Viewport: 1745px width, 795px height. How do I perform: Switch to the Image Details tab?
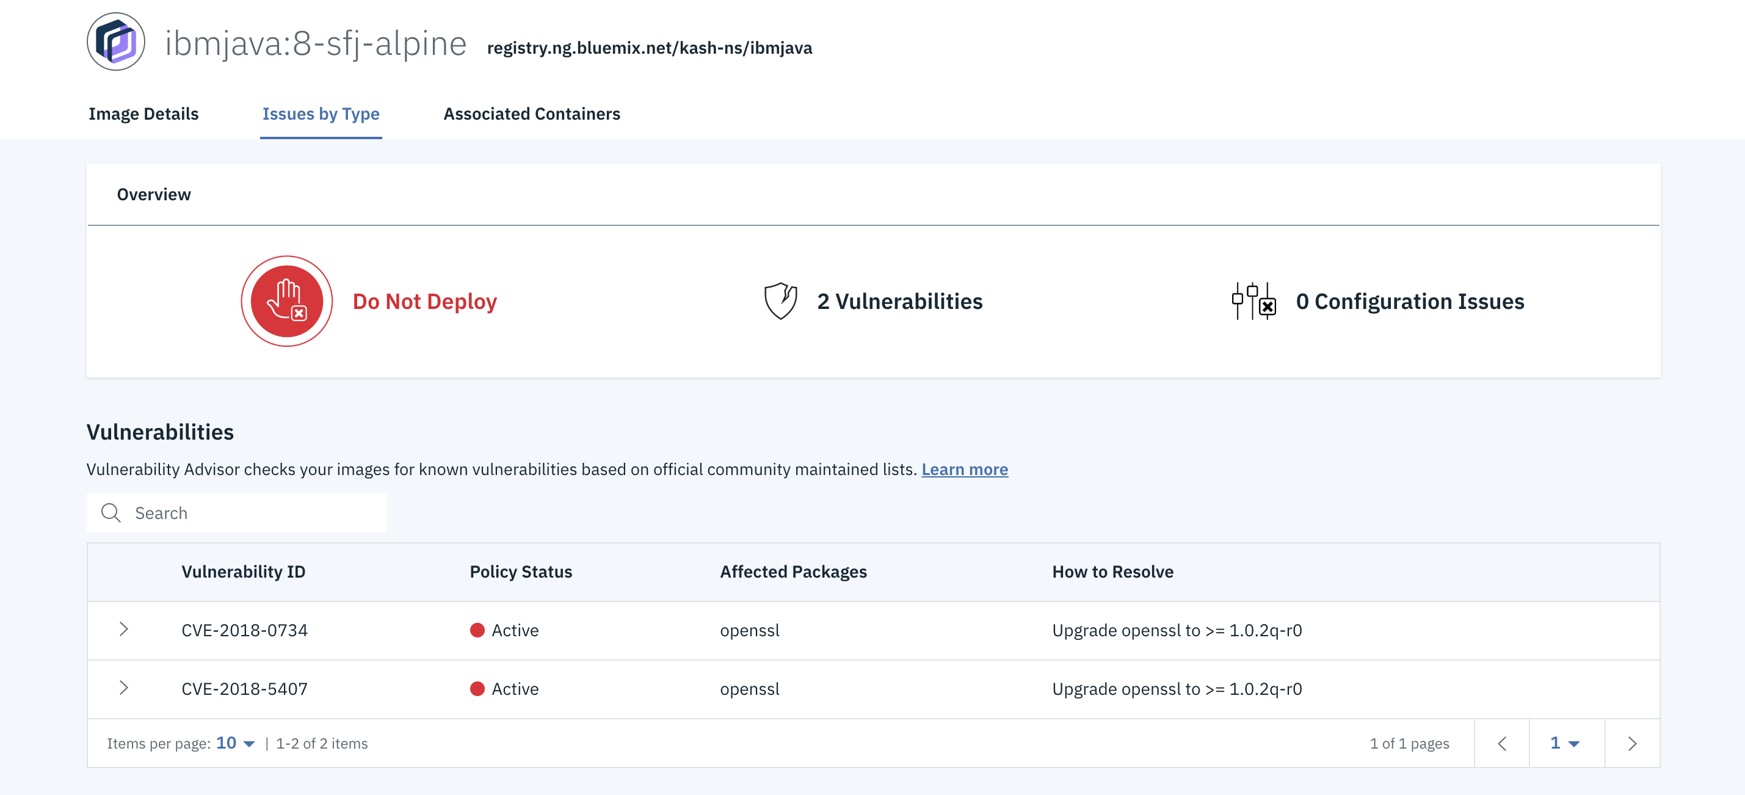pos(143,114)
